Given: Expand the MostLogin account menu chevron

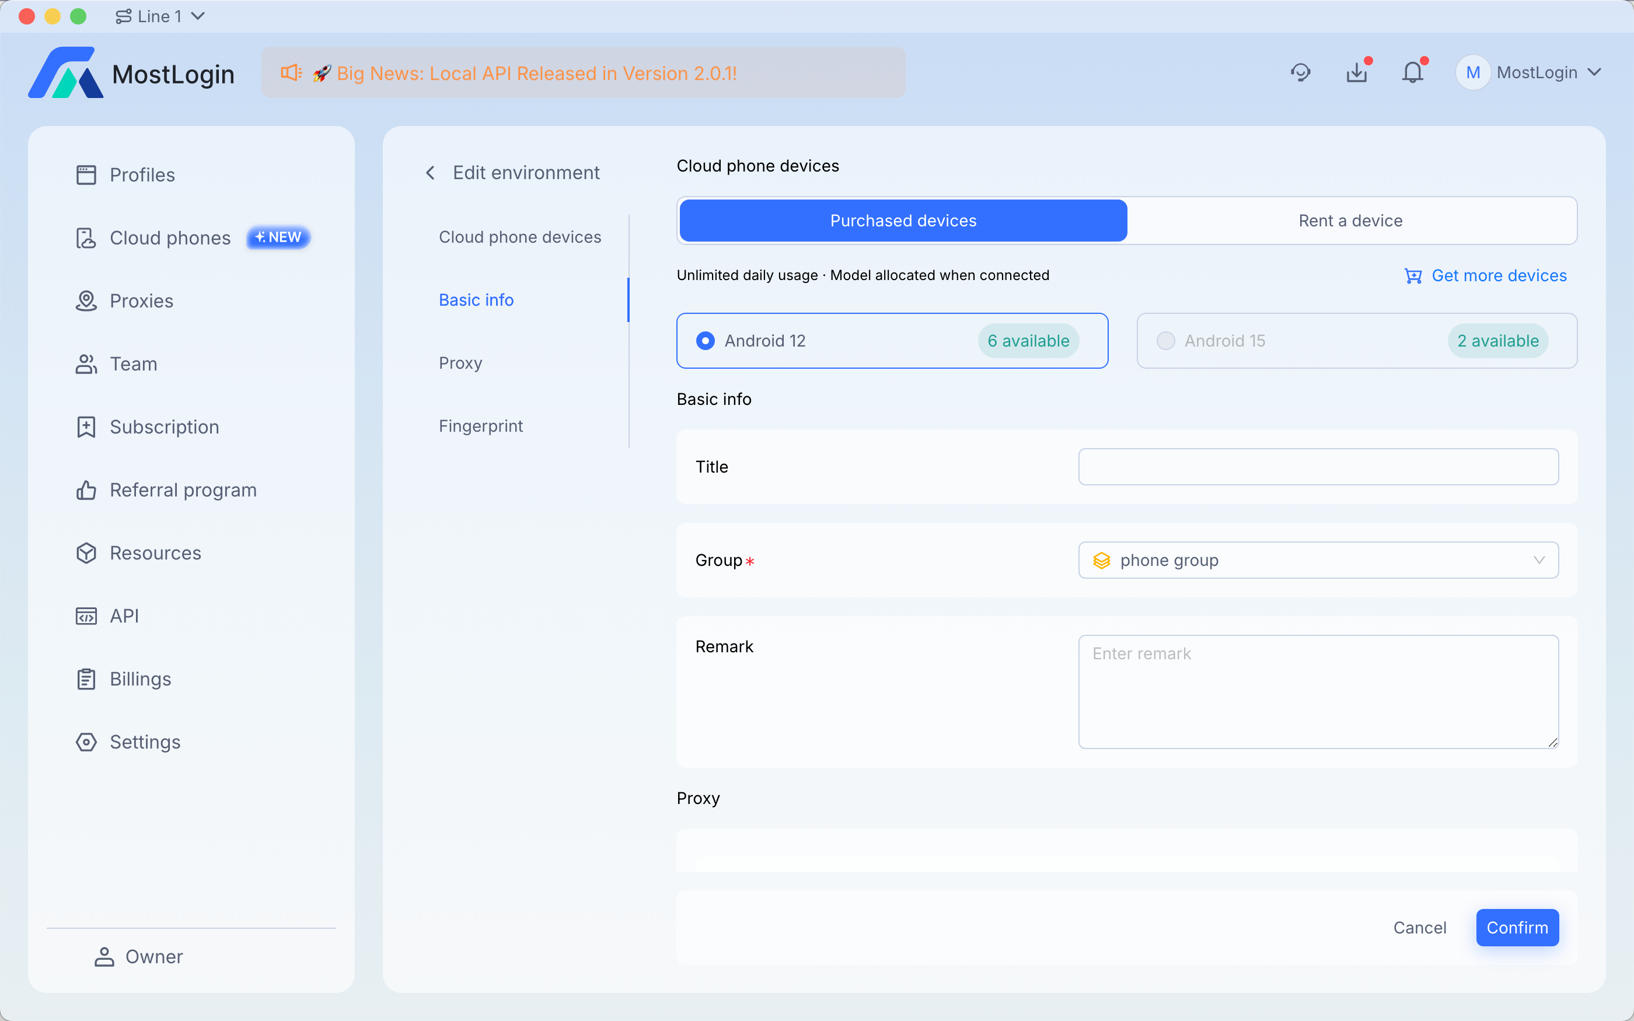Looking at the screenshot, I should click(1594, 72).
